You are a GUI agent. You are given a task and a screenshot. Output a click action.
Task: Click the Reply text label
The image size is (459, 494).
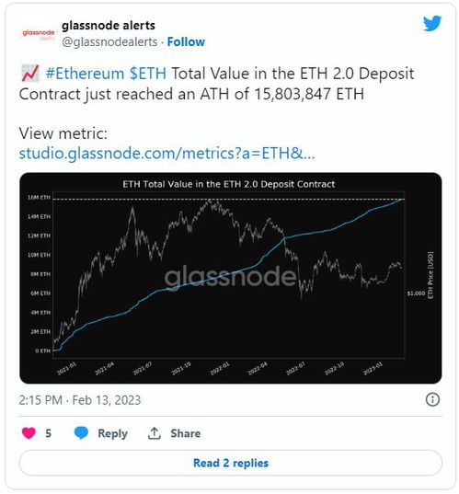(112, 433)
